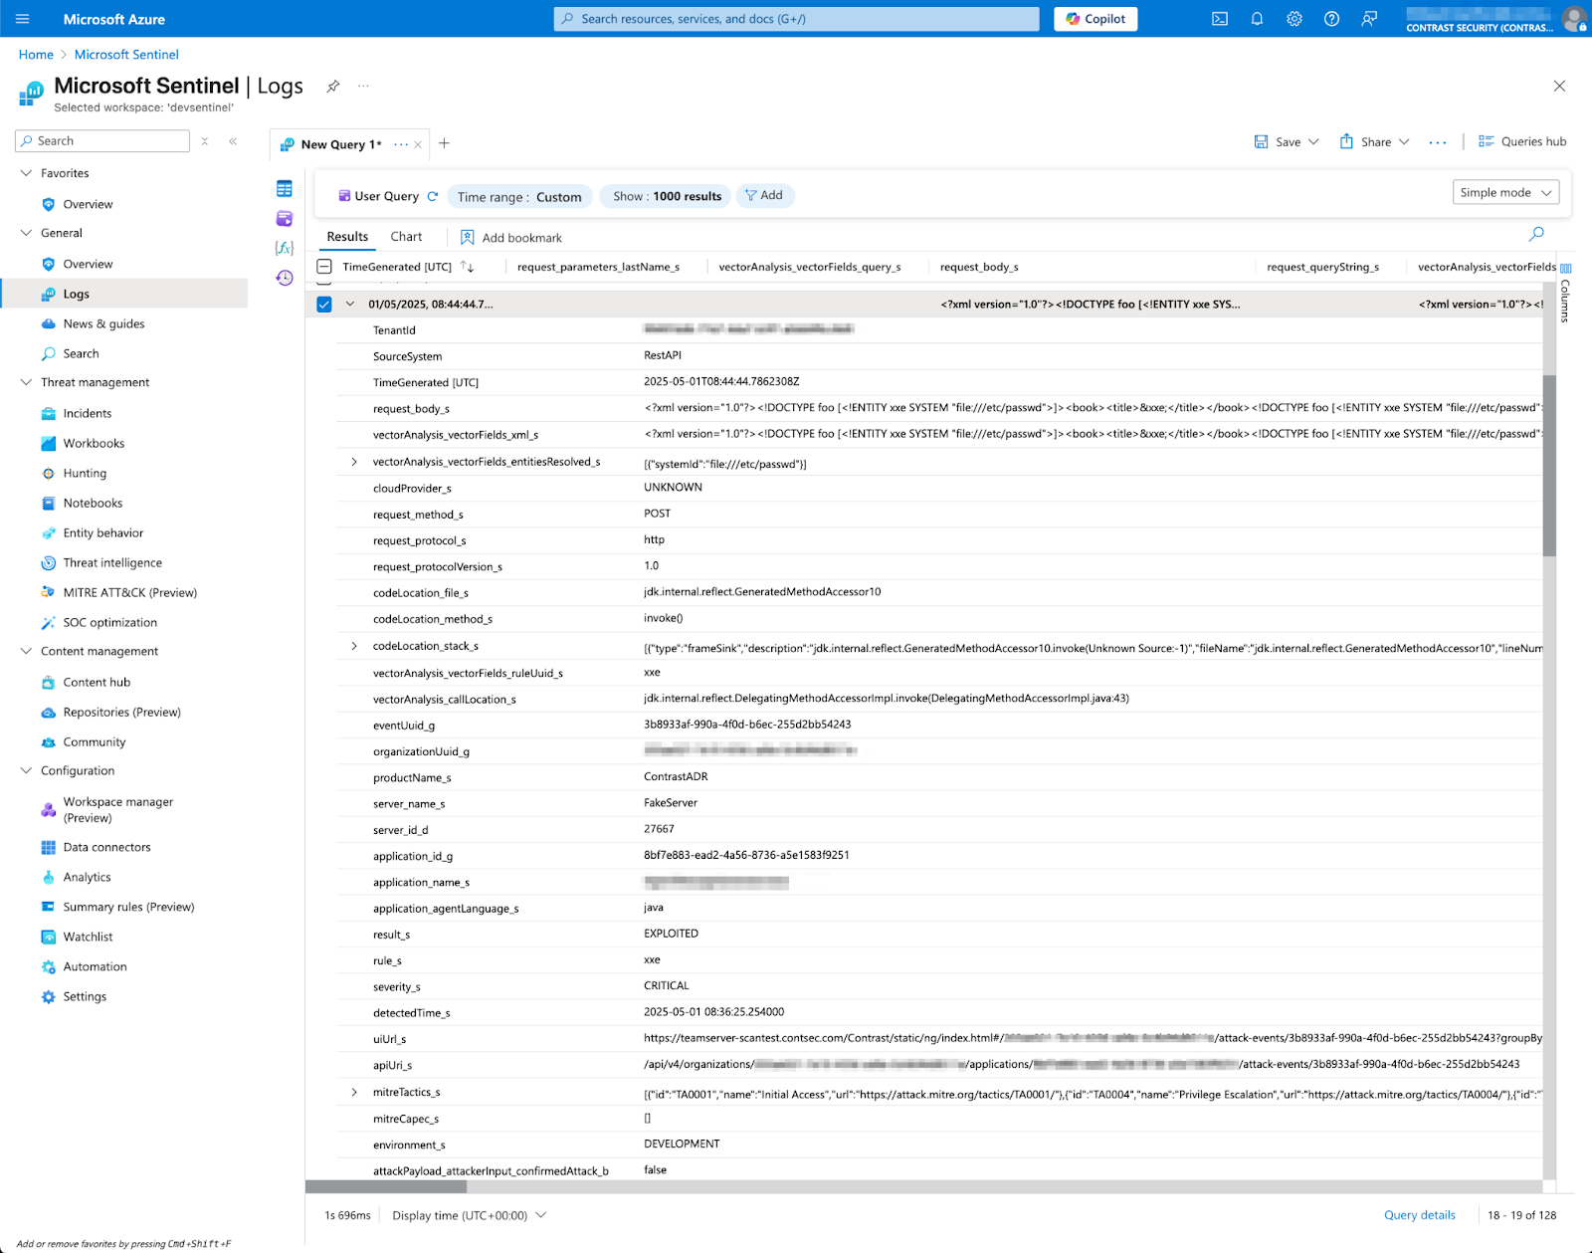
Task: Click the search results magnifier icon
Action: (1536, 234)
